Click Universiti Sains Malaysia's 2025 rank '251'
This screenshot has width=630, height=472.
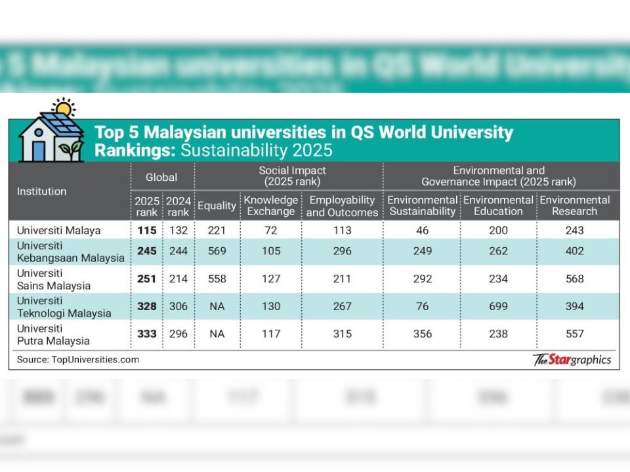pos(146,279)
